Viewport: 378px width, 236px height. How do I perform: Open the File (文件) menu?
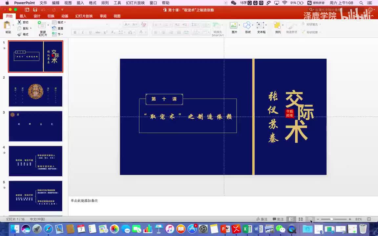43,3
